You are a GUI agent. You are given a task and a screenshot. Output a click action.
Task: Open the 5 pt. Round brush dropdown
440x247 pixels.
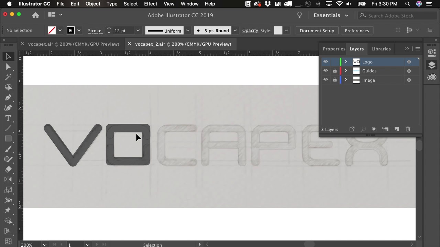235,31
